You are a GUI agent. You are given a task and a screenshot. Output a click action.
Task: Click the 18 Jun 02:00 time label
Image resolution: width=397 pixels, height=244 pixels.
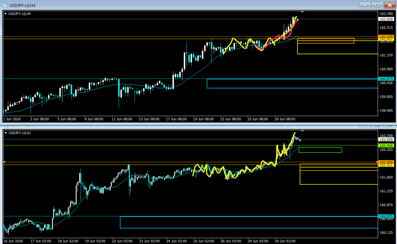(68, 241)
